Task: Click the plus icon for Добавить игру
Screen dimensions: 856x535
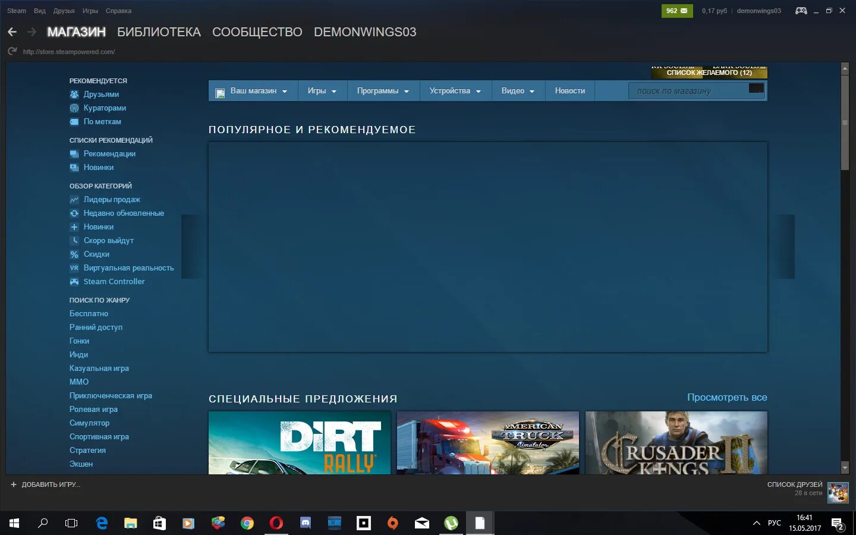Action: 14,484
